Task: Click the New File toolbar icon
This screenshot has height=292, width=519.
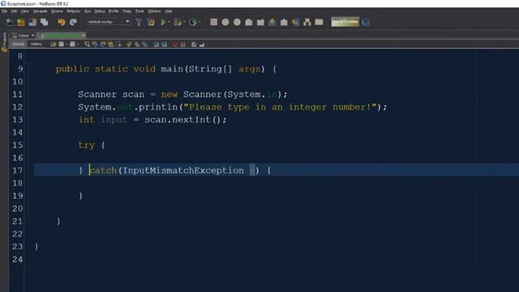Action: coord(9,22)
